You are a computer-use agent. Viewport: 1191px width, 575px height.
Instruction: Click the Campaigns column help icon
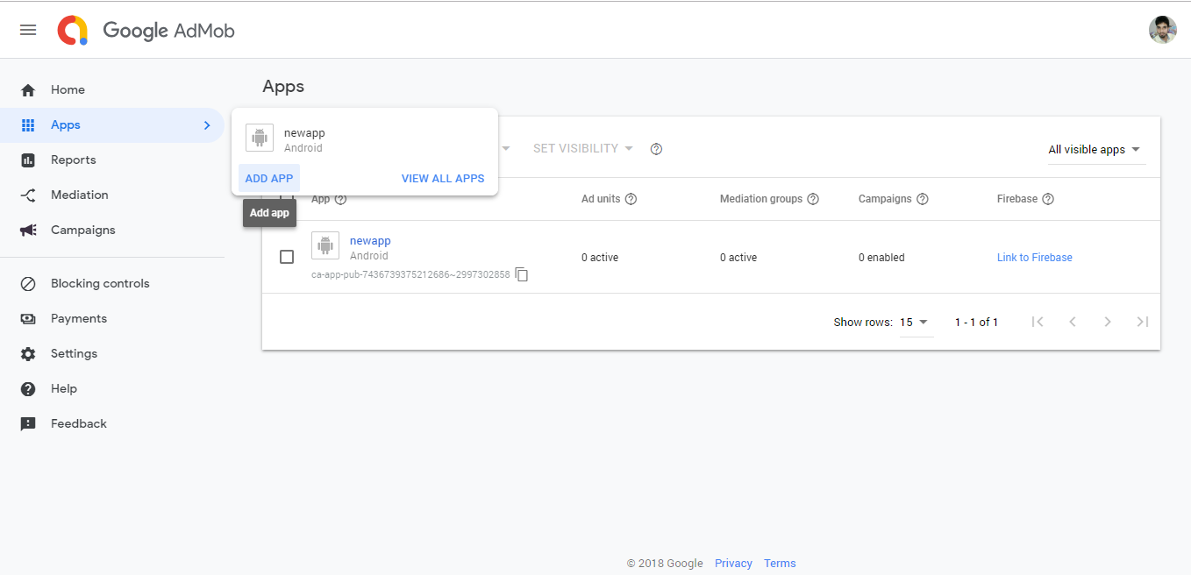pos(923,199)
